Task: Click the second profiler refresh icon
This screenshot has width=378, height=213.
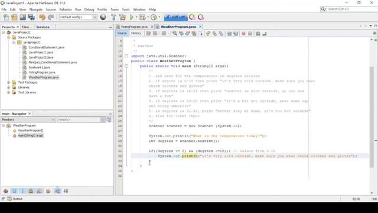Action: tap(201, 17)
